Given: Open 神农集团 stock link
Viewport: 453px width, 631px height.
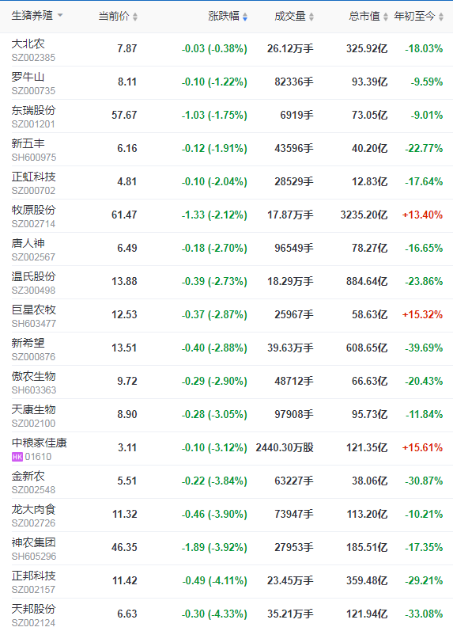Looking at the screenshot, I should (34, 542).
